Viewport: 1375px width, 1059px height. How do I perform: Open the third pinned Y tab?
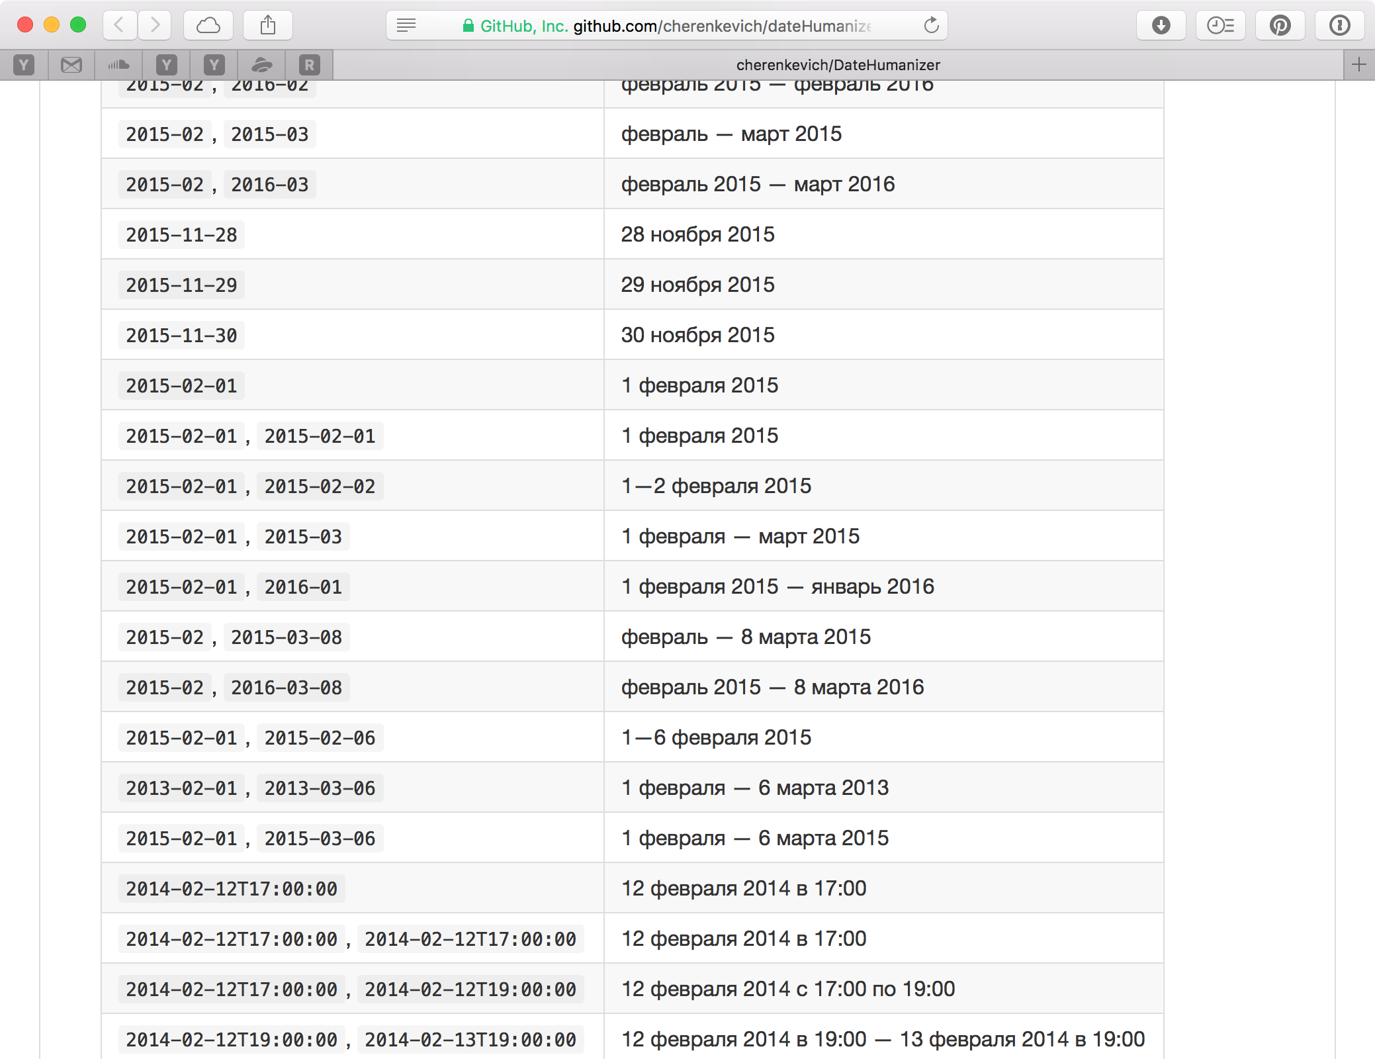click(x=214, y=65)
